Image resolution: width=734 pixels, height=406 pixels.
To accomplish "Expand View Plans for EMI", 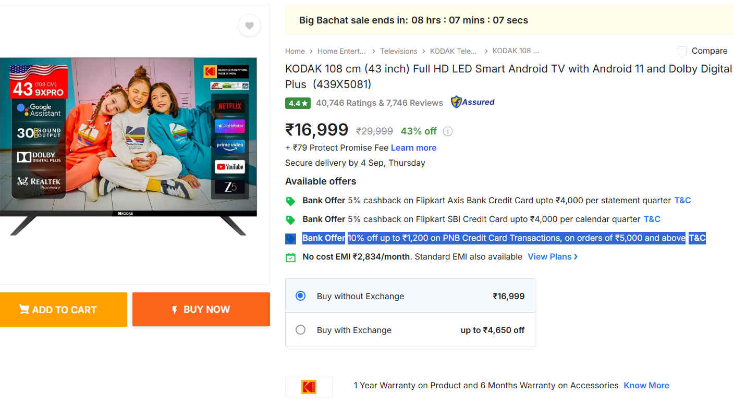I will click(x=552, y=256).
